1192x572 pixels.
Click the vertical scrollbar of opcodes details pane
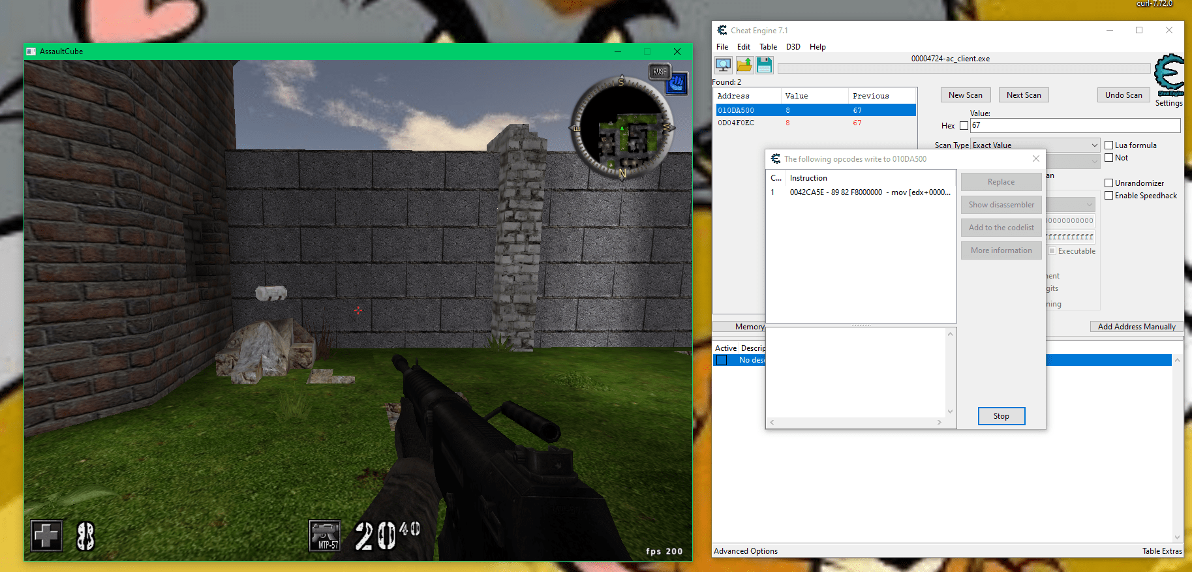coord(950,373)
